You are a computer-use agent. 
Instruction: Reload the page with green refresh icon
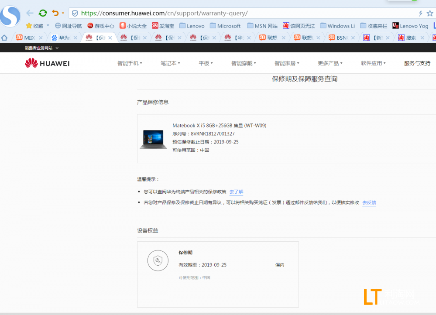tap(43, 13)
